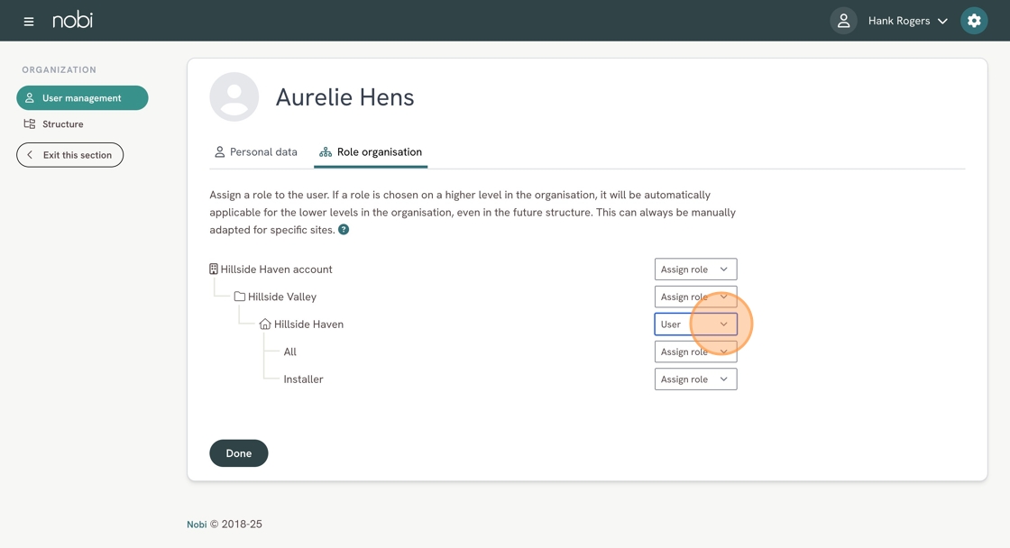Click the Hillside Haven house icon
The height and width of the screenshot is (548, 1010).
265,324
